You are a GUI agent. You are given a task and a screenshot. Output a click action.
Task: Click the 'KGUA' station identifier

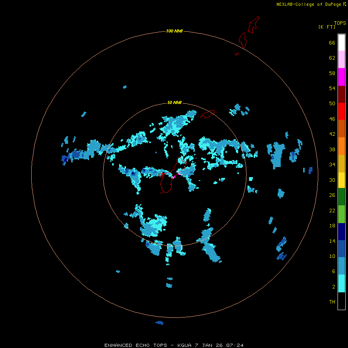click(185, 345)
